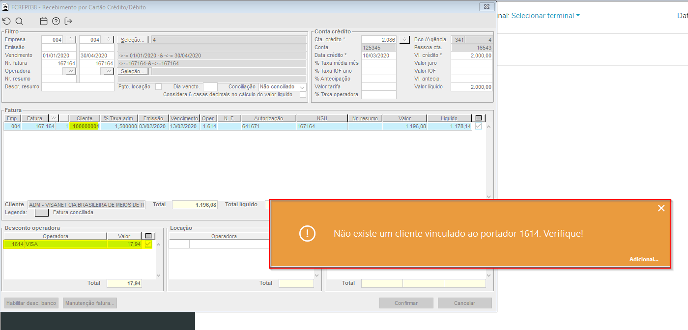Select the VISA operator row
This screenshot has width=688, height=330.
73,244
